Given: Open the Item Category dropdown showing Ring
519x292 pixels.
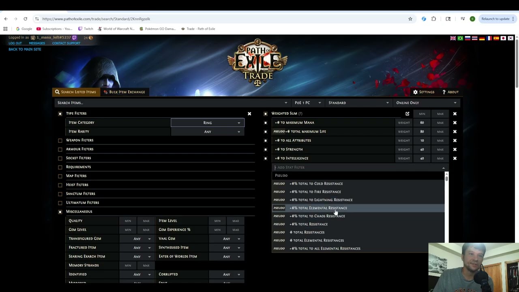Looking at the screenshot, I should tap(208, 122).
